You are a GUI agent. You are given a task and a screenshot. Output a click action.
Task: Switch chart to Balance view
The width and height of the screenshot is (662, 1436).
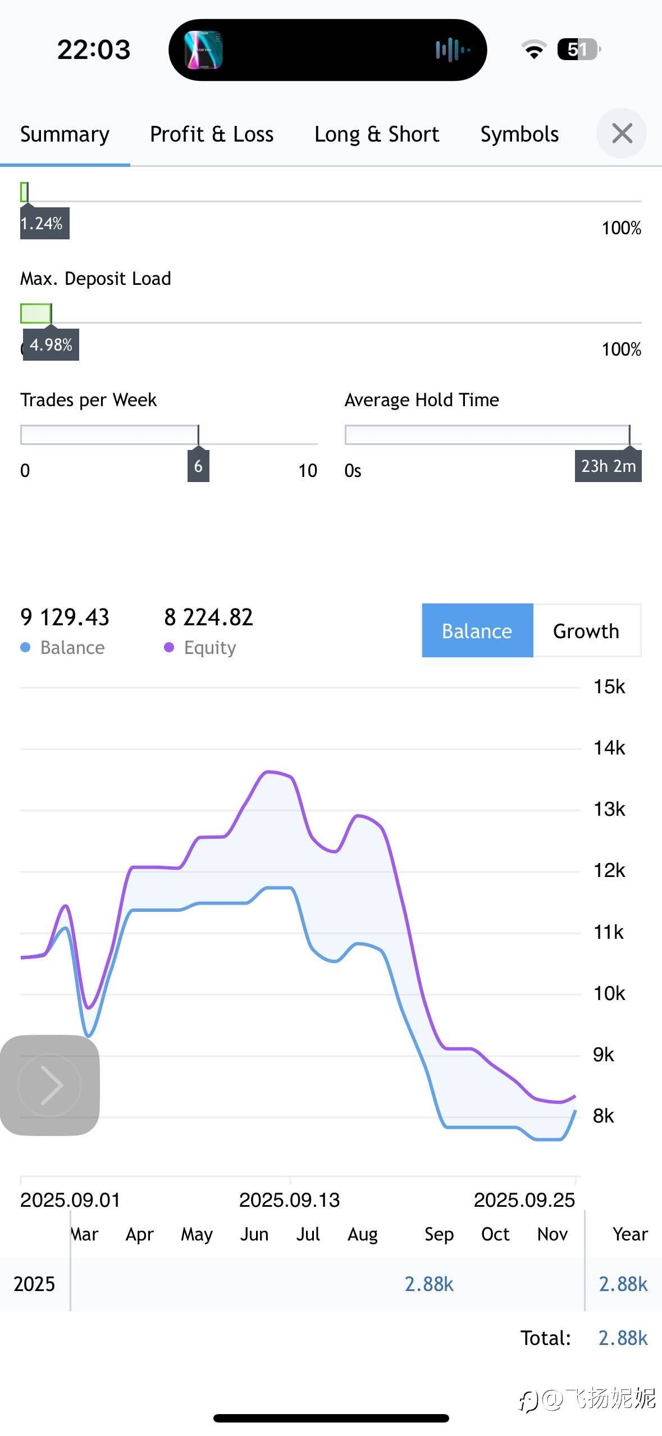click(477, 631)
